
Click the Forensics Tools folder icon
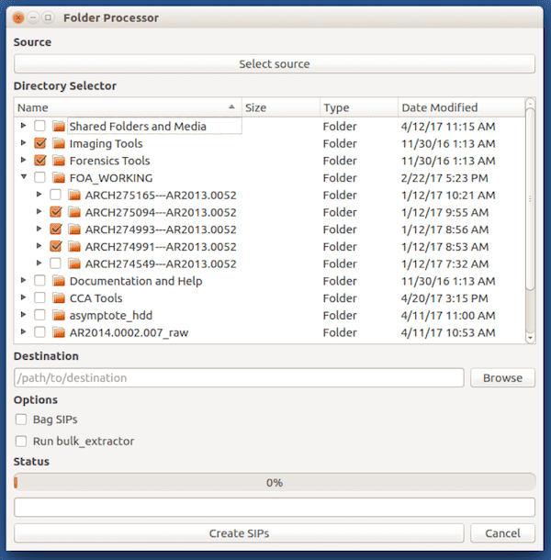pyautogui.click(x=59, y=161)
